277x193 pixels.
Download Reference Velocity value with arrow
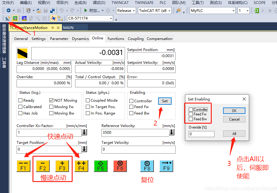172,132
